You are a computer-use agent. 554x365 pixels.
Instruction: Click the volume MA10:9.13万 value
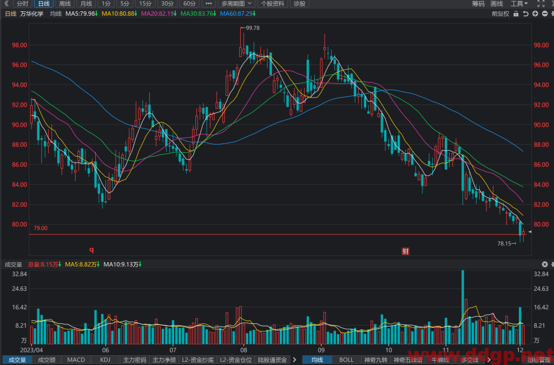123,265
